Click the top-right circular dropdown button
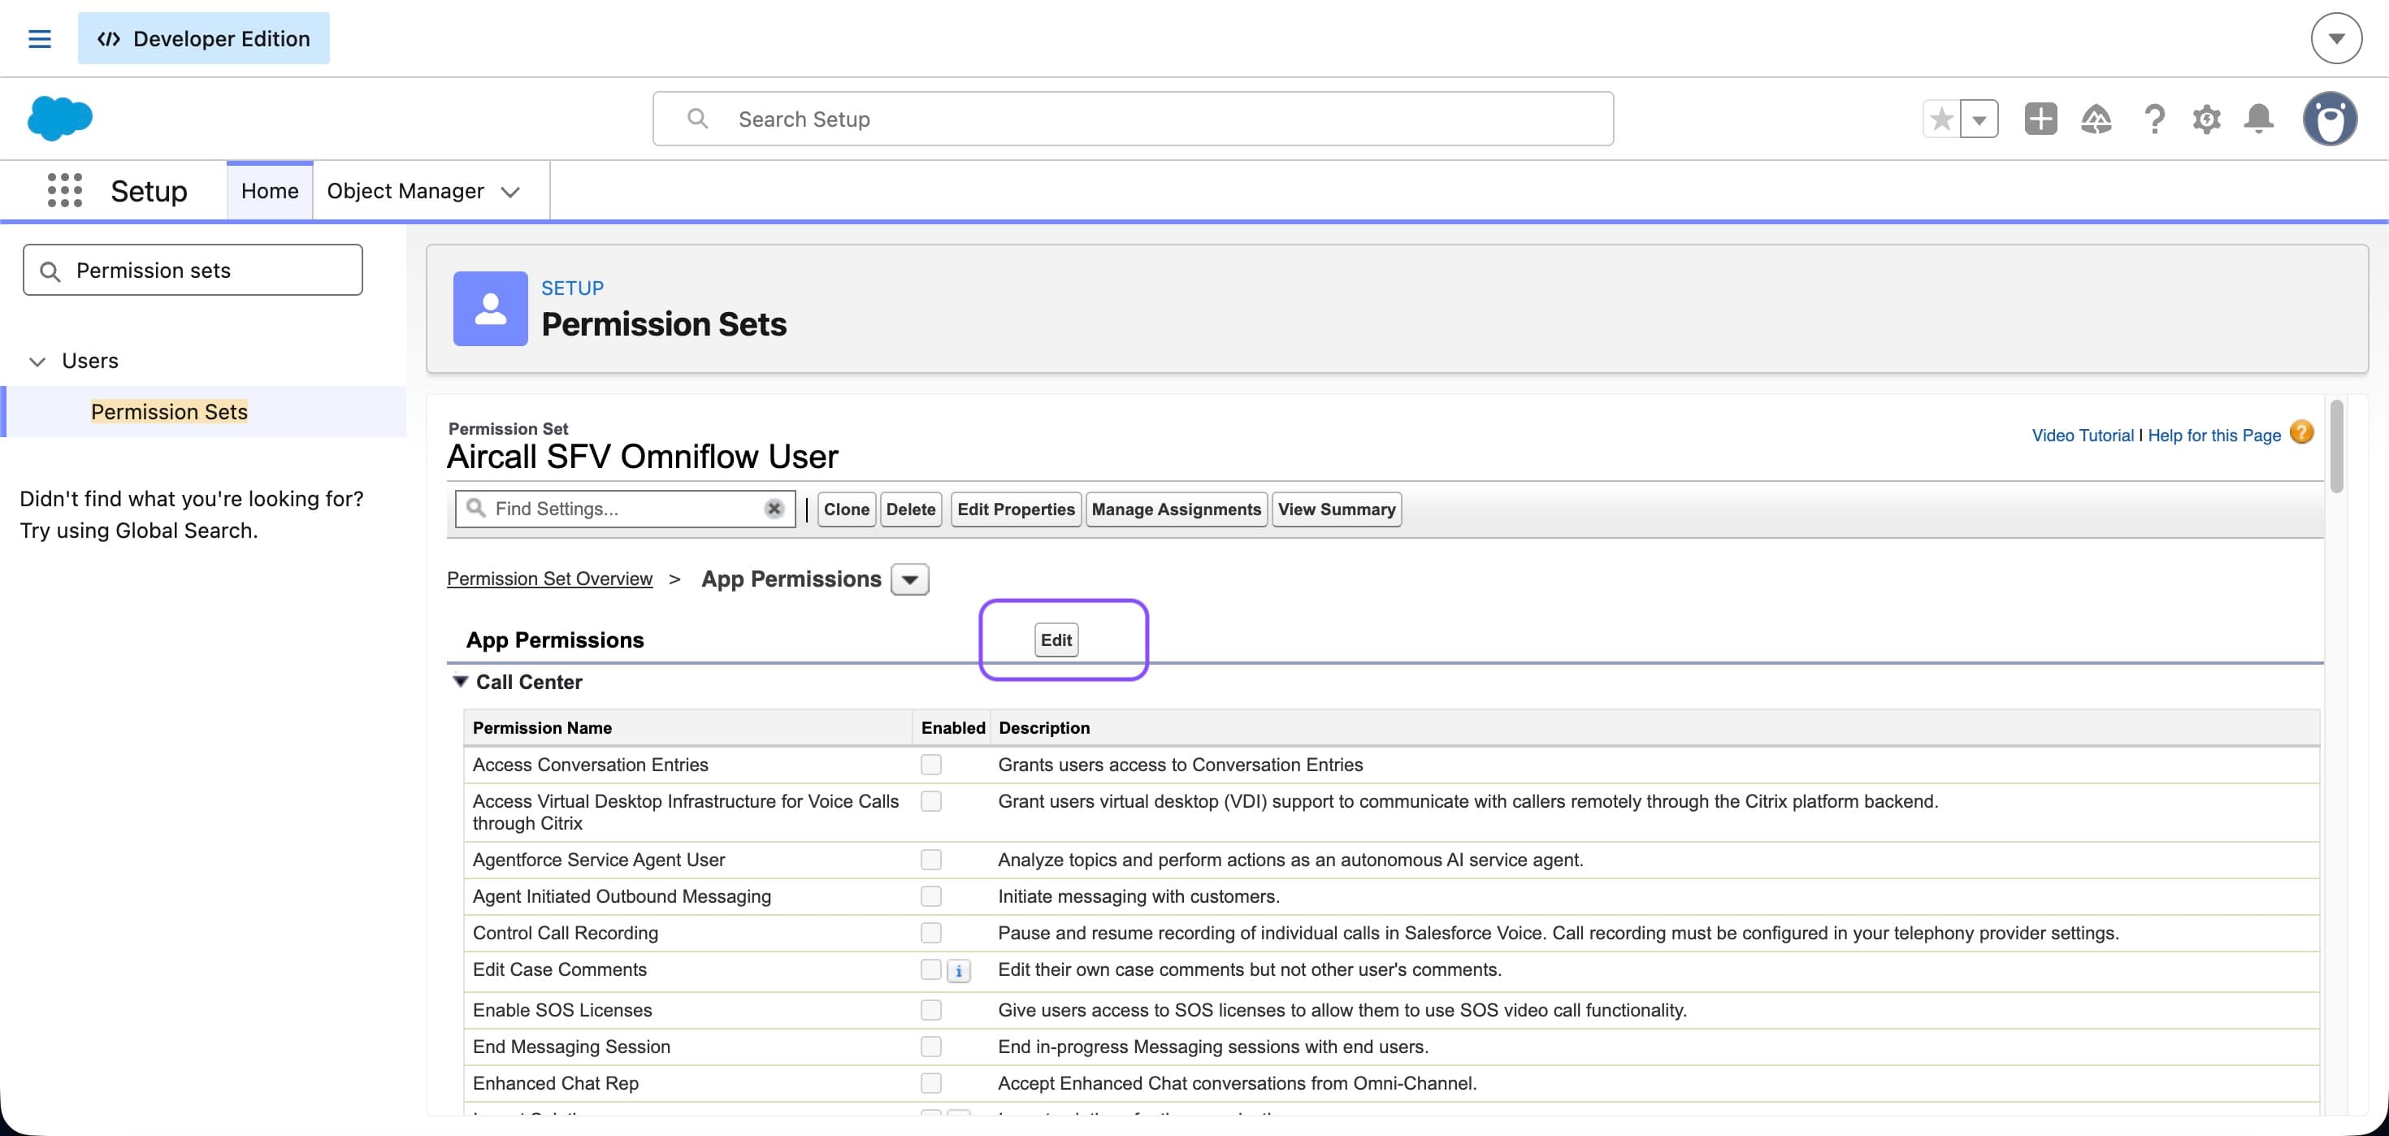The height and width of the screenshot is (1136, 2389). pyautogui.click(x=2336, y=38)
